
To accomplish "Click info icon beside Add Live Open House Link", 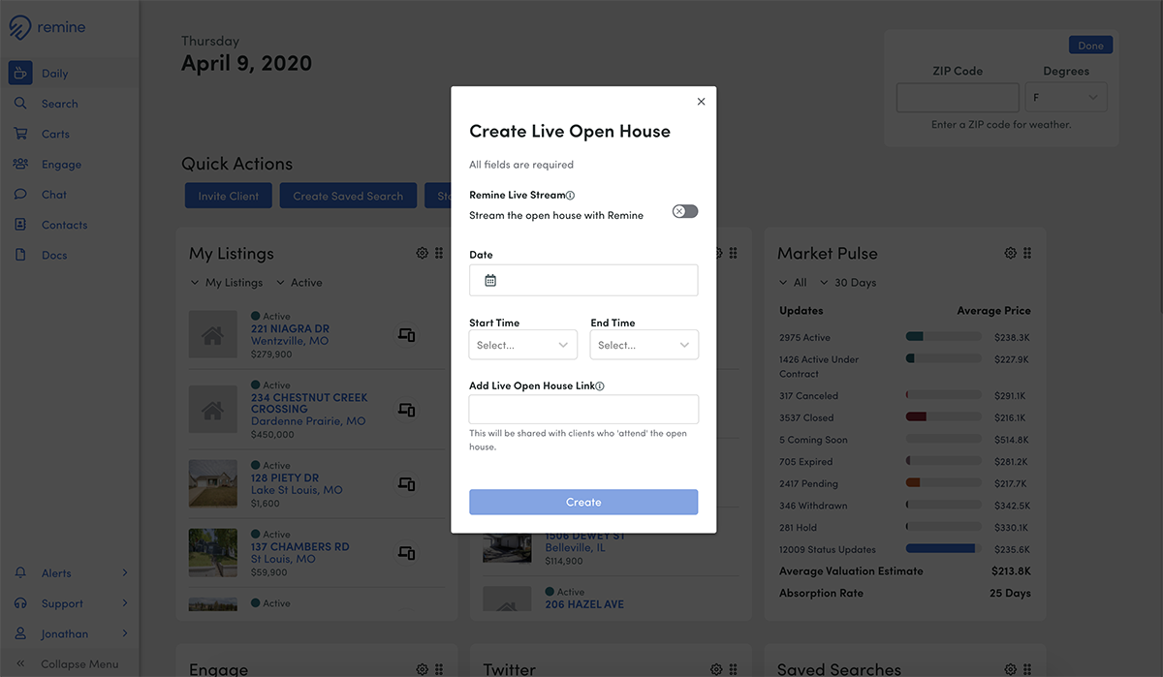I will 600,386.
